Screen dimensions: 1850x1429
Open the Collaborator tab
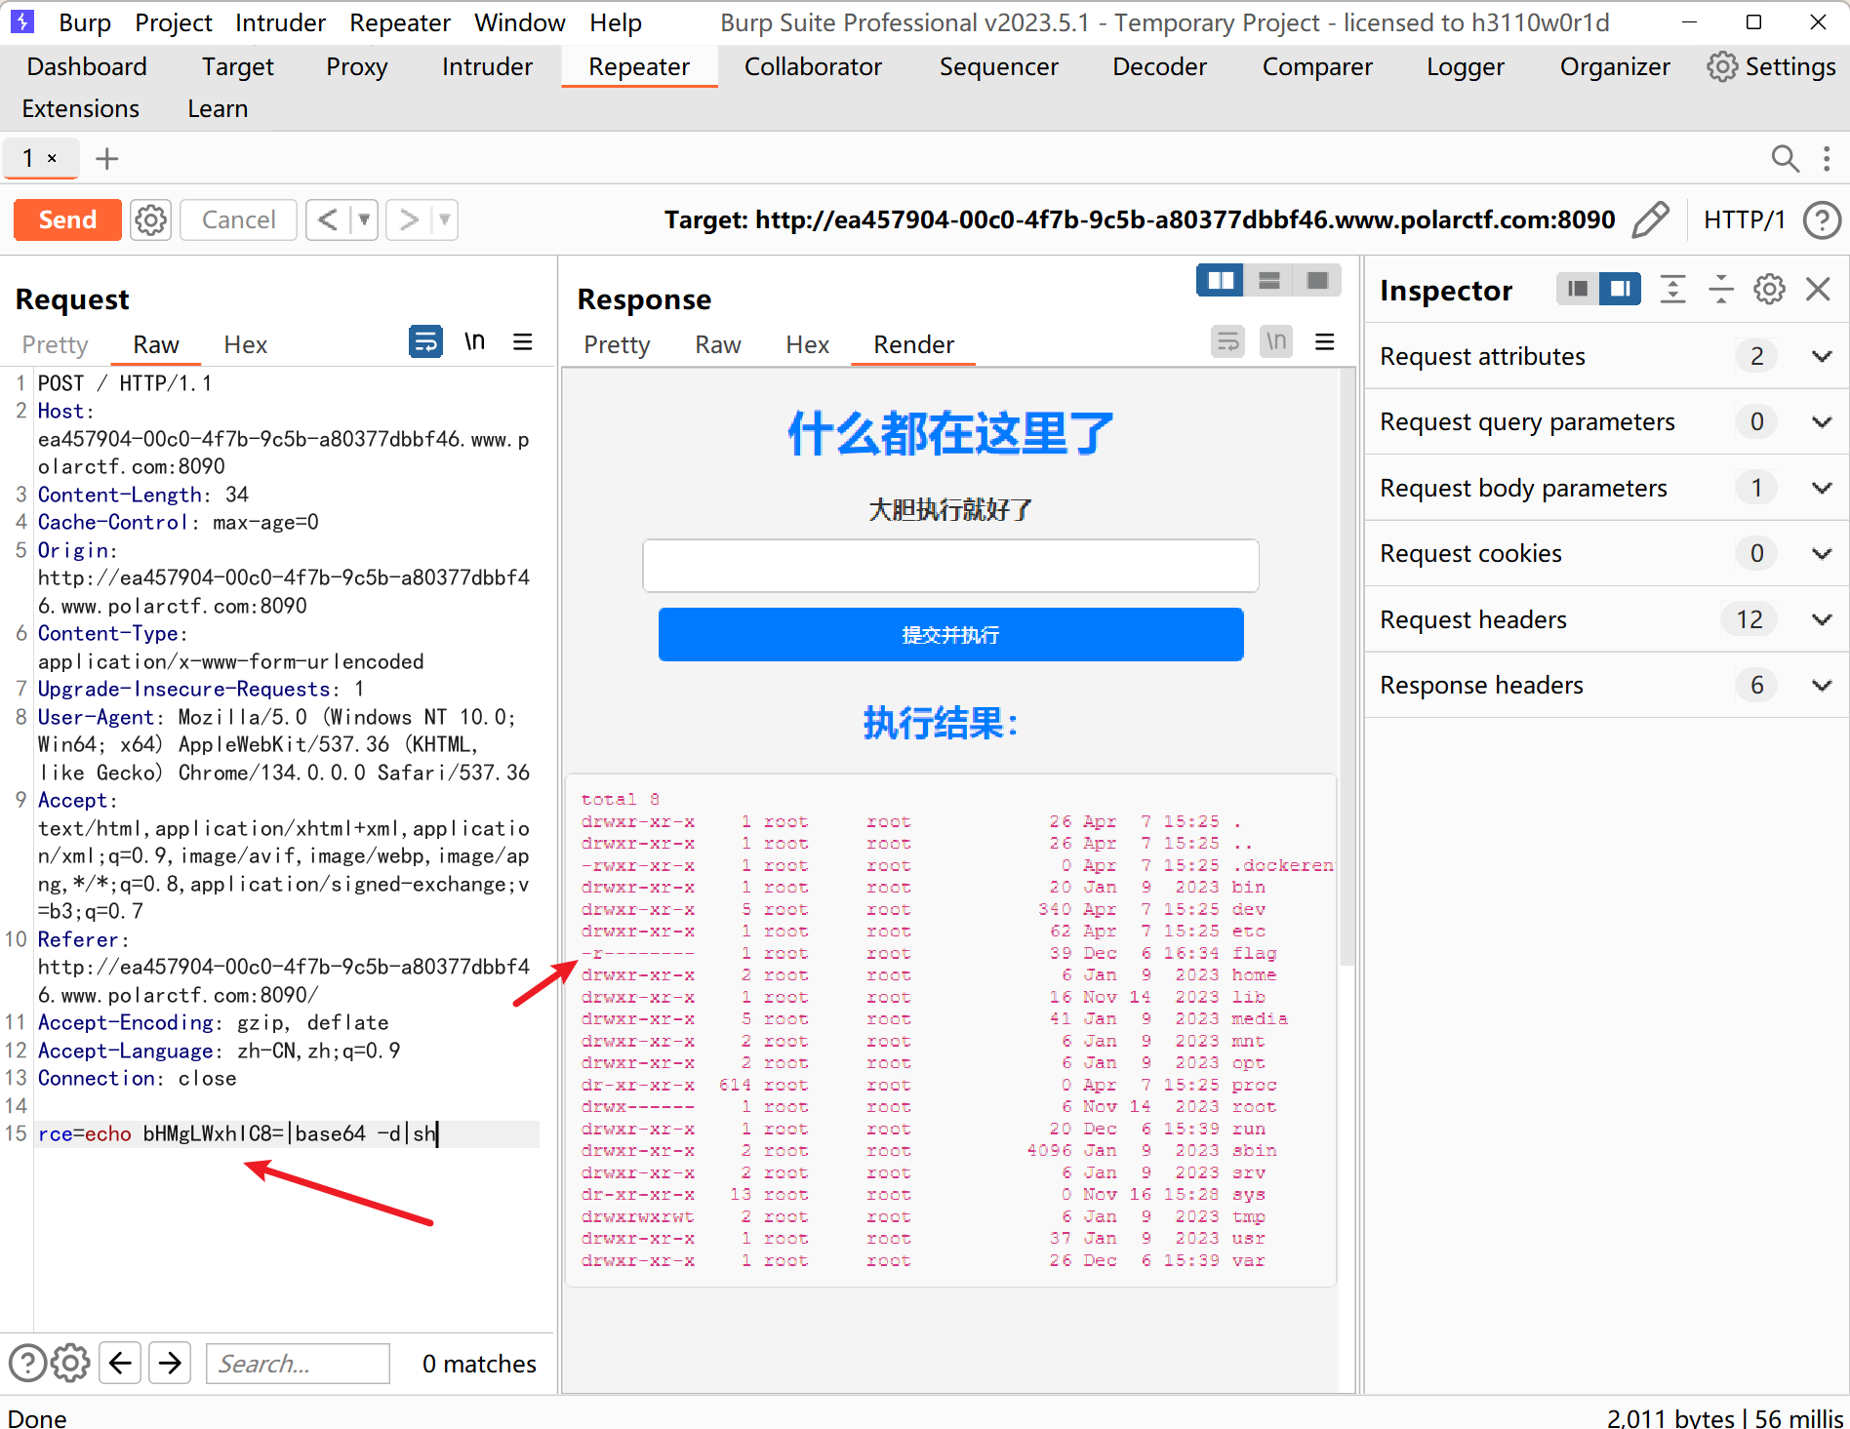tap(813, 66)
